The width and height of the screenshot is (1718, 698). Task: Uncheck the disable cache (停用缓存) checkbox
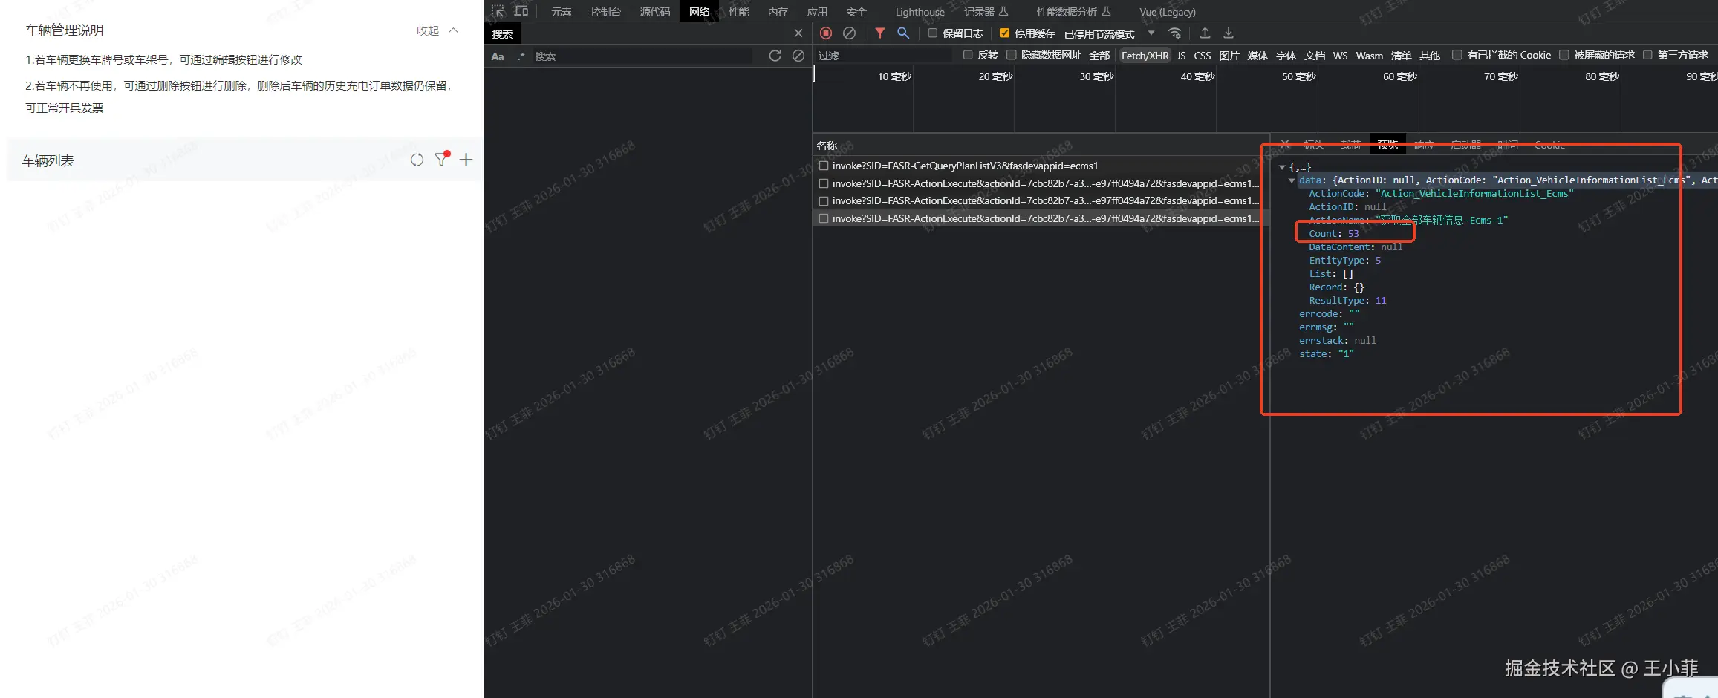click(1004, 33)
